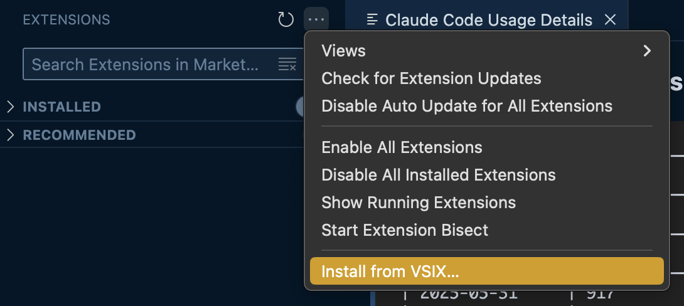Expand the INSTALLED section chevron
Screen dimensions: 684x306
click(x=10, y=107)
